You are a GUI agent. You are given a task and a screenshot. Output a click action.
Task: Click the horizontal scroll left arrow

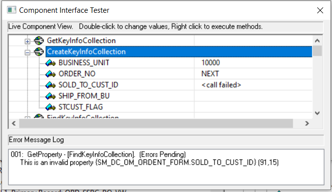point(14,124)
